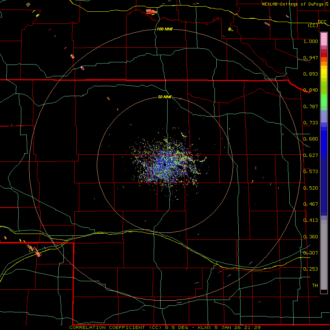The height and width of the screenshot is (330, 330).
Task: Pick the grey segment of the color bar
Action: tap(324, 255)
